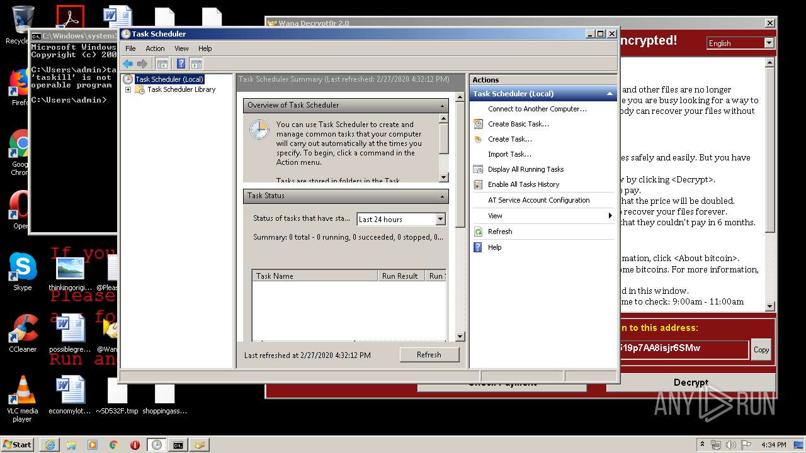806x453 pixels.
Task: Open the English language dropdown in Wana Decrypt0r
Action: tap(769, 43)
